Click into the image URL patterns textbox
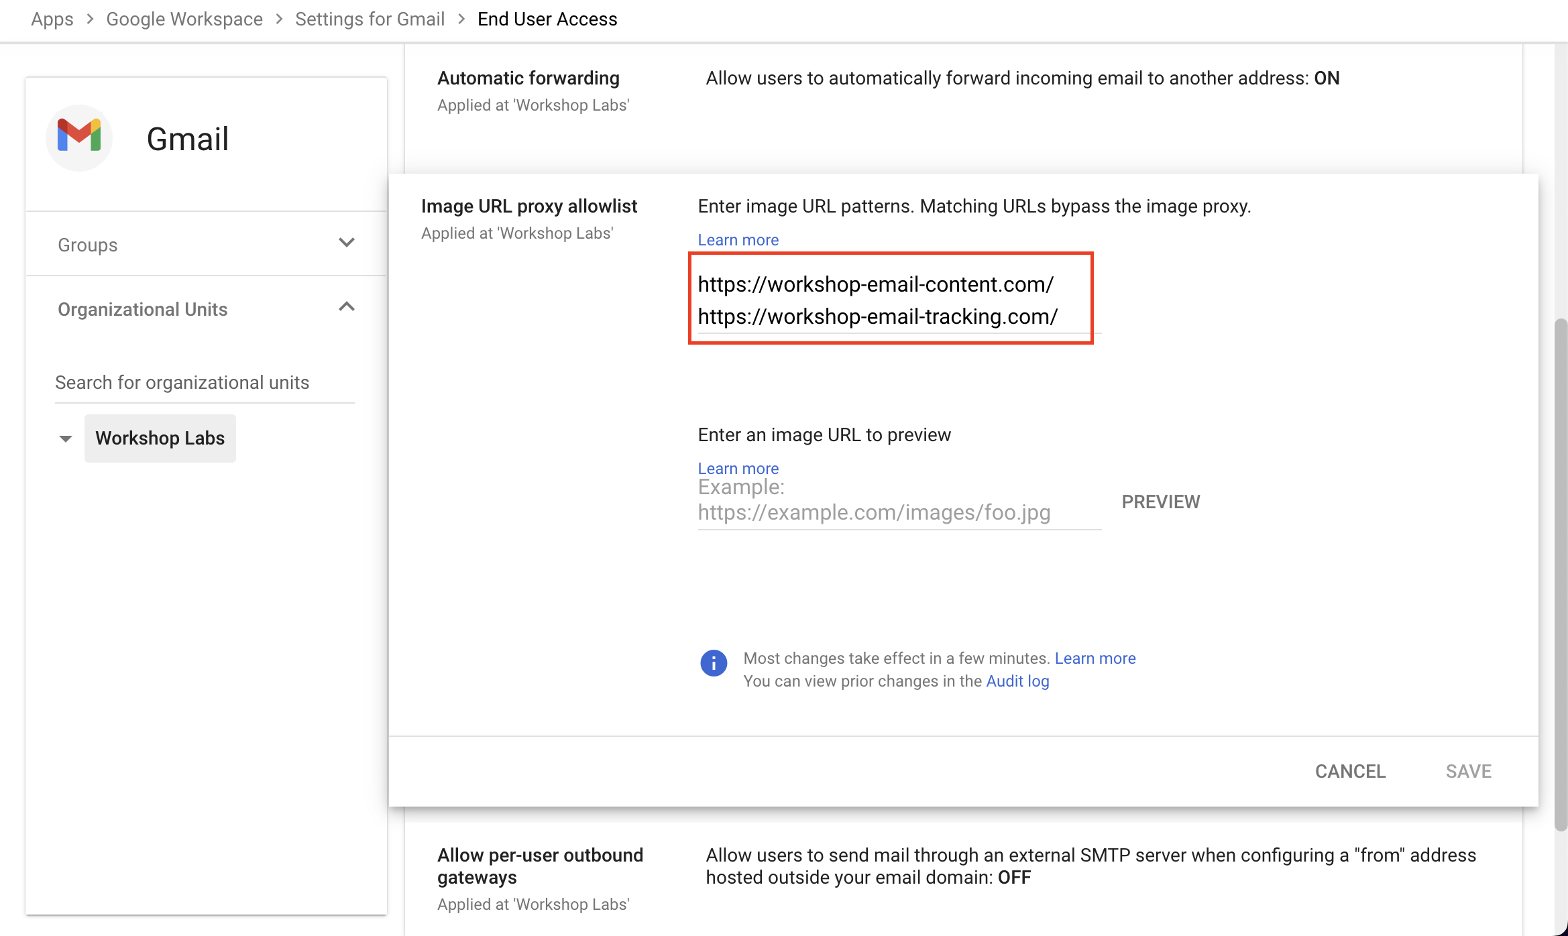1568x936 pixels. 899,300
